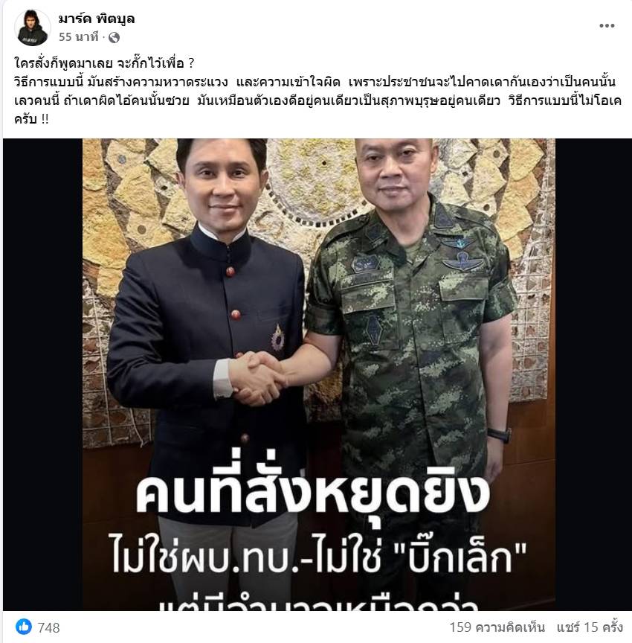Viewport: 632px width, 643px height.
Task: Open the 55 นาที timestamp link
Action: pyautogui.click(x=78, y=37)
